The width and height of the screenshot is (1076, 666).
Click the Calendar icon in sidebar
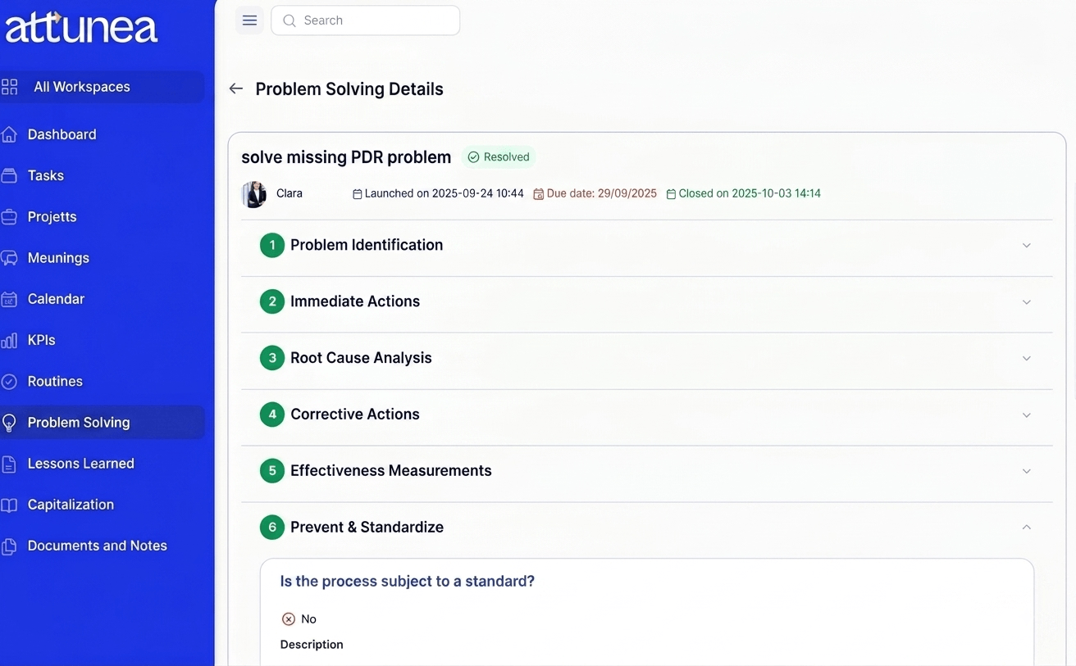[x=9, y=299]
